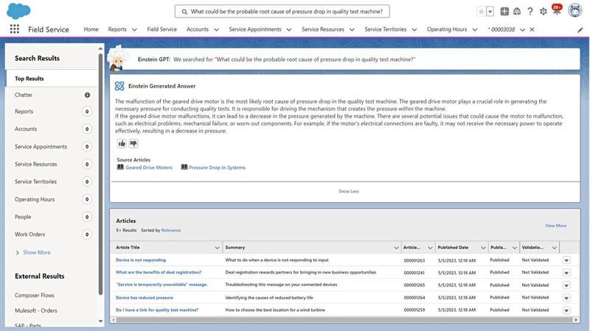Open Summary column menu chevron

pyautogui.click(x=396, y=248)
